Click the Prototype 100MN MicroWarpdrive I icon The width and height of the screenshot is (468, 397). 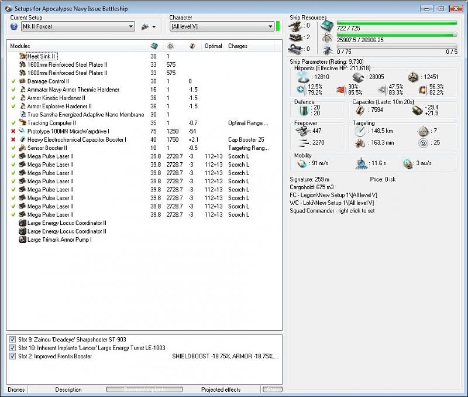[x=22, y=131]
